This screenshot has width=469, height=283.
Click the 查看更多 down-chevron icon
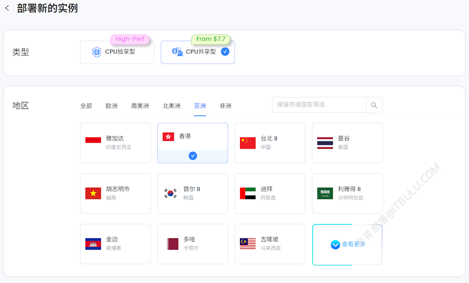pyautogui.click(x=335, y=244)
